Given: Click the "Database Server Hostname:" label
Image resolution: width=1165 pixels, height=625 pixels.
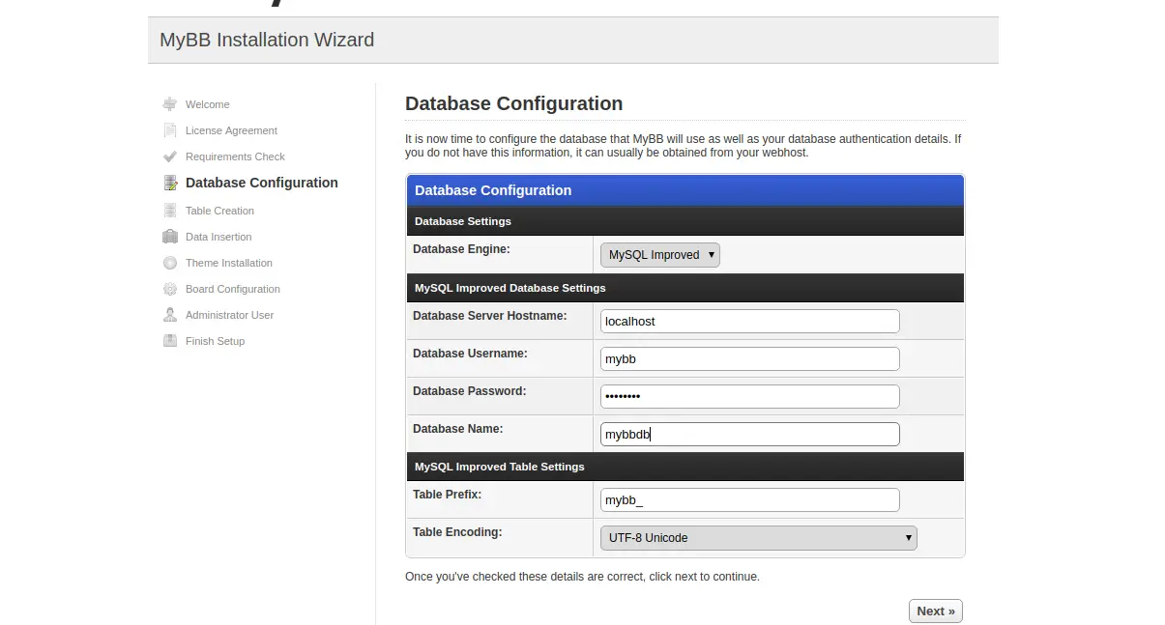Looking at the screenshot, I should (490, 316).
